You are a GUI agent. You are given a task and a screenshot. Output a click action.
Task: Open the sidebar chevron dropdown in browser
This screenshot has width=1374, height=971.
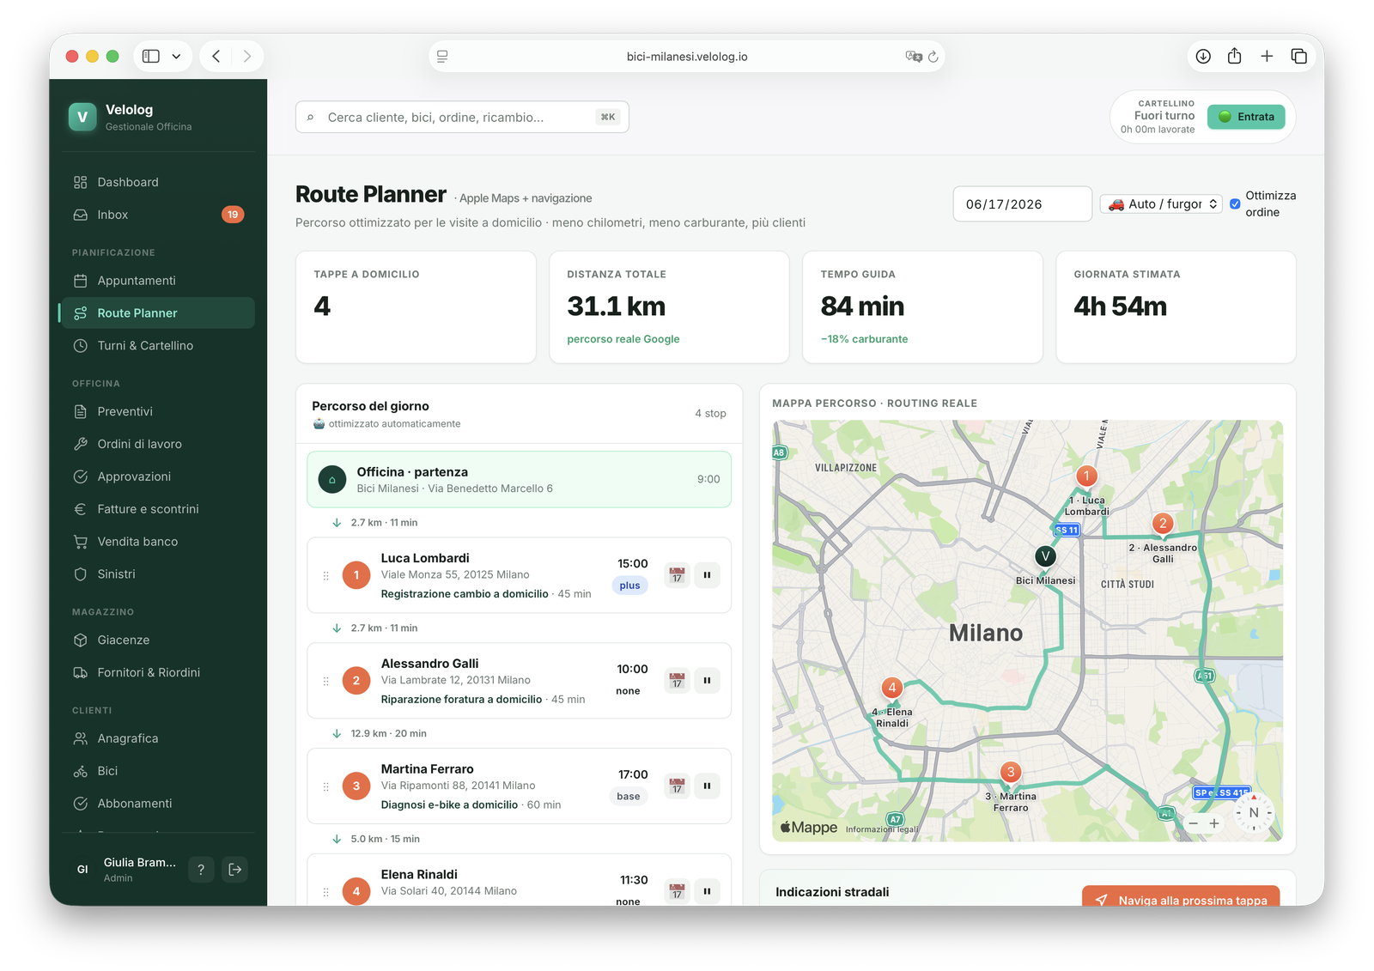pyautogui.click(x=176, y=57)
